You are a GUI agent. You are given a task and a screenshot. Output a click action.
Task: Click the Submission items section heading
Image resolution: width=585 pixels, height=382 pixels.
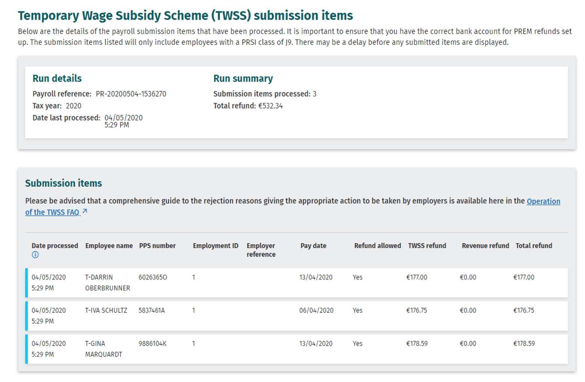(x=63, y=183)
